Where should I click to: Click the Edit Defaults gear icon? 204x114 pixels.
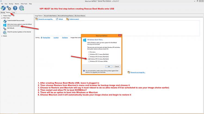[x=5, y=29]
